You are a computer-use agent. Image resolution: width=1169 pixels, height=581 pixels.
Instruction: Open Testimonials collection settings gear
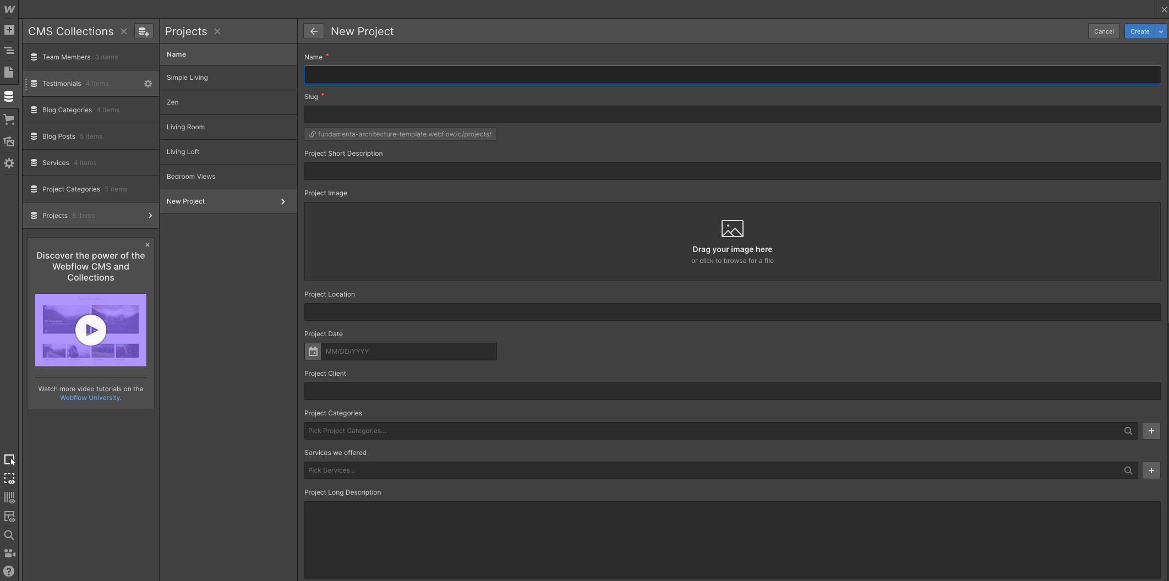(x=148, y=84)
